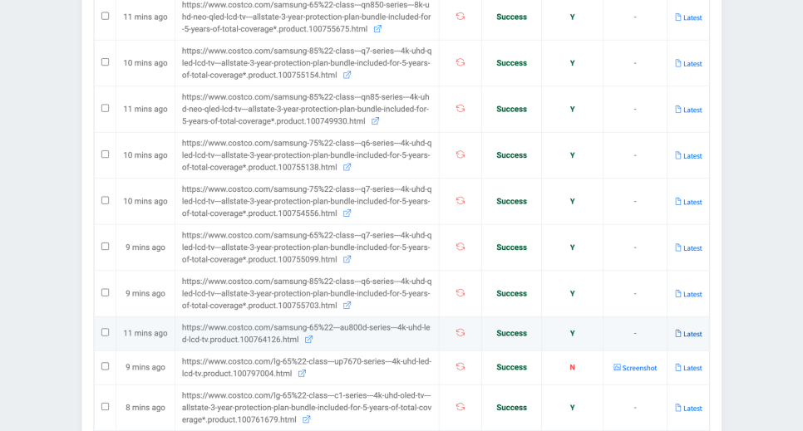Open external link icon for product 100755703
The height and width of the screenshot is (431, 803).
click(347, 306)
